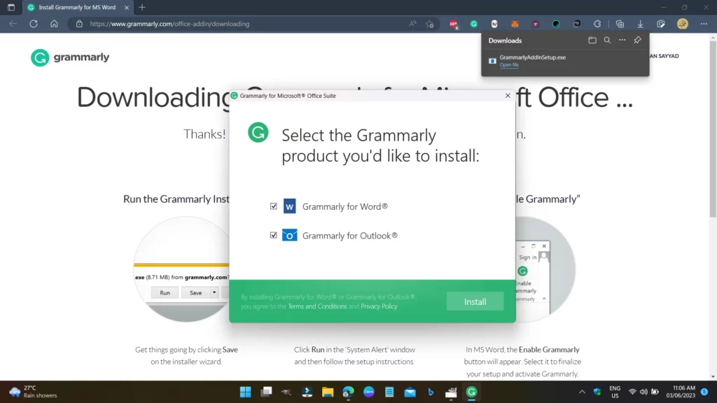The width and height of the screenshot is (717, 403).
Task: Refresh the page
Action: coord(34,24)
